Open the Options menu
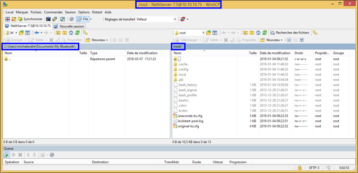The image size is (358, 173). [84, 12]
